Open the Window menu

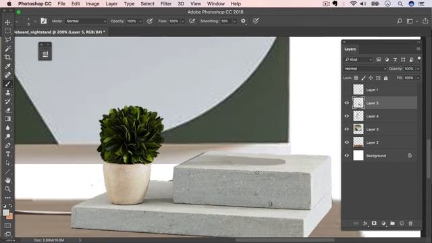pyautogui.click(x=216, y=4)
